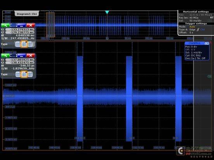The height and width of the screenshot is (160, 214).
Task: Open the Horizontal settings panel
Action: click(x=196, y=12)
